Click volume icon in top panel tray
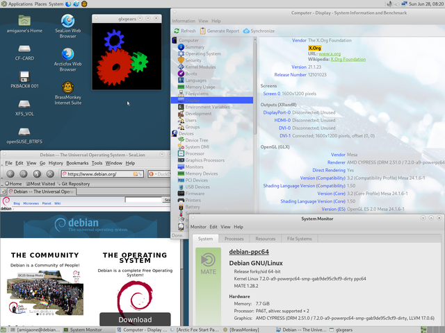Viewport: 445px width, 333px height. (x=389, y=4)
